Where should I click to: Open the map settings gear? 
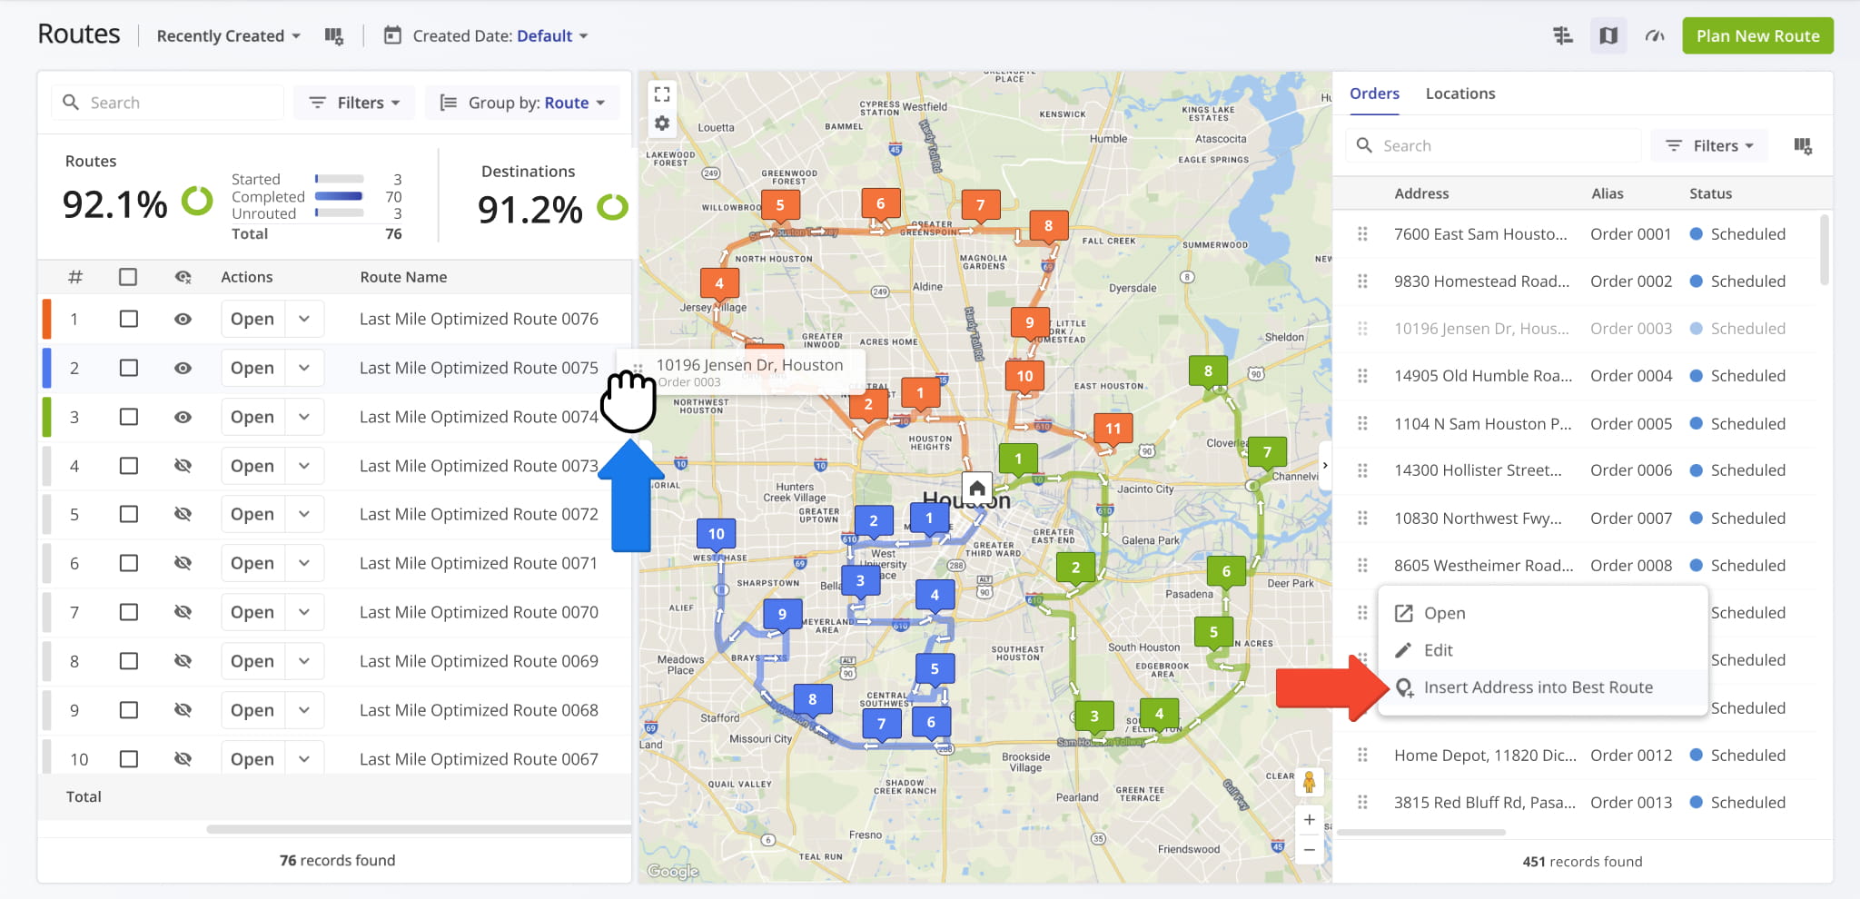(x=662, y=123)
